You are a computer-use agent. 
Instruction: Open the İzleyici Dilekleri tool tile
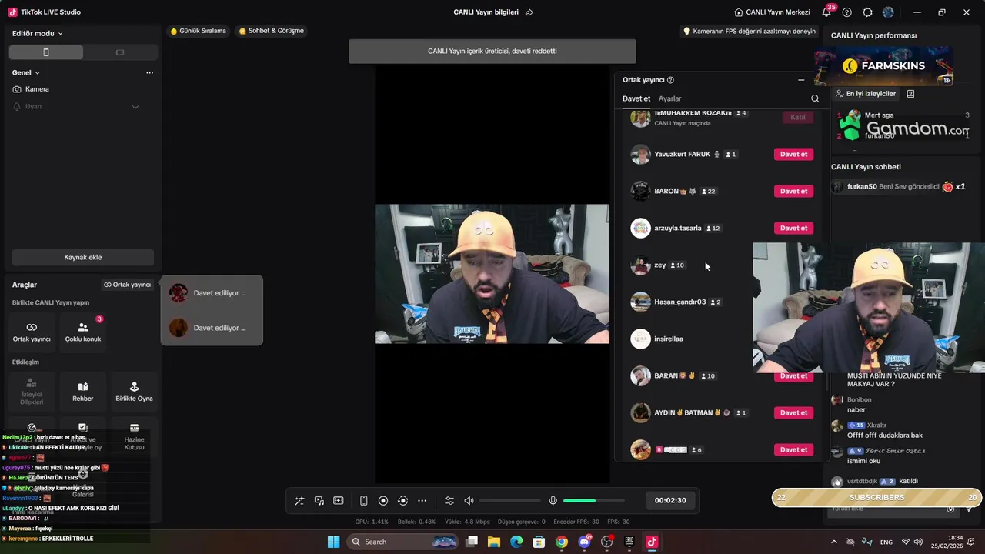click(32, 392)
